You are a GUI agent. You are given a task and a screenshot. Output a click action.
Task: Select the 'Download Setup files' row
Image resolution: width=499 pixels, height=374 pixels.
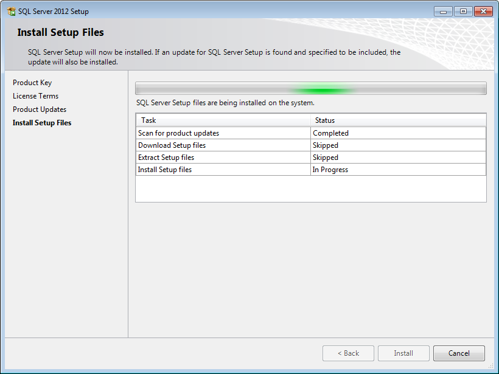point(311,145)
